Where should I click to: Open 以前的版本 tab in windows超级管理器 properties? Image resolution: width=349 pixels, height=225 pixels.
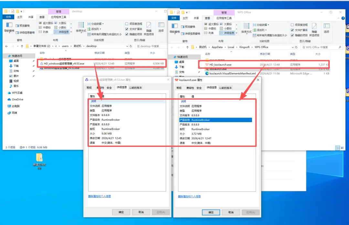click(136, 88)
